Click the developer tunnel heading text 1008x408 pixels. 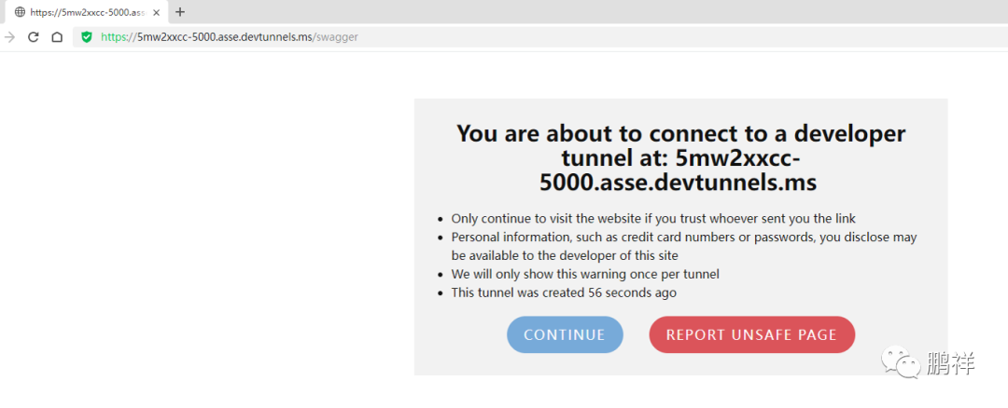680,157
